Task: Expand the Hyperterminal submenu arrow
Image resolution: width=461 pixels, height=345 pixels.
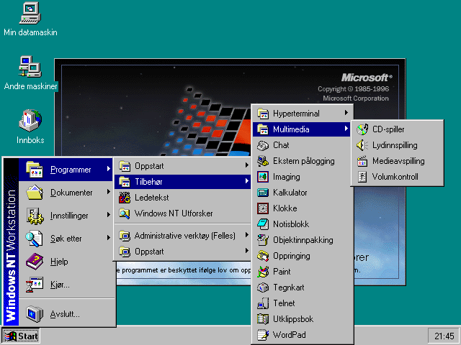Action: click(346, 114)
